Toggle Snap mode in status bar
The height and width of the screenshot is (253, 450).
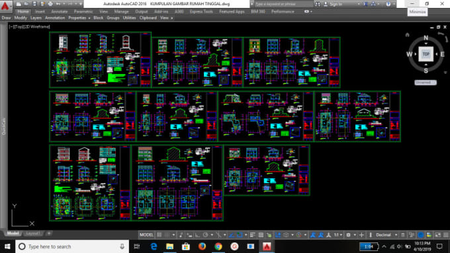167,235
